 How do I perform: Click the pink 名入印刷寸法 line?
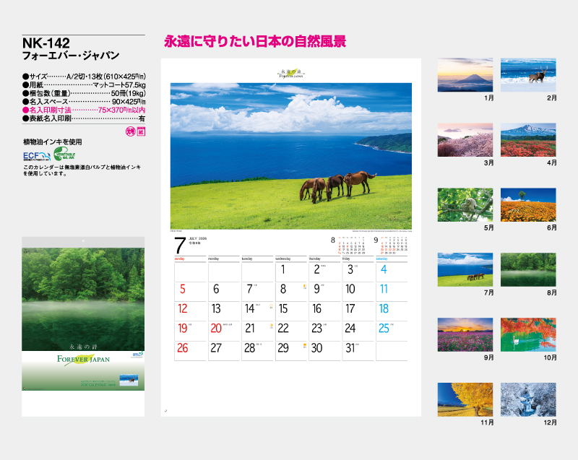click(x=84, y=110)
